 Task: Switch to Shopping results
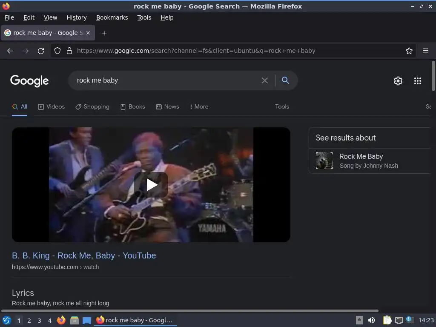click(x=92, y=107)
